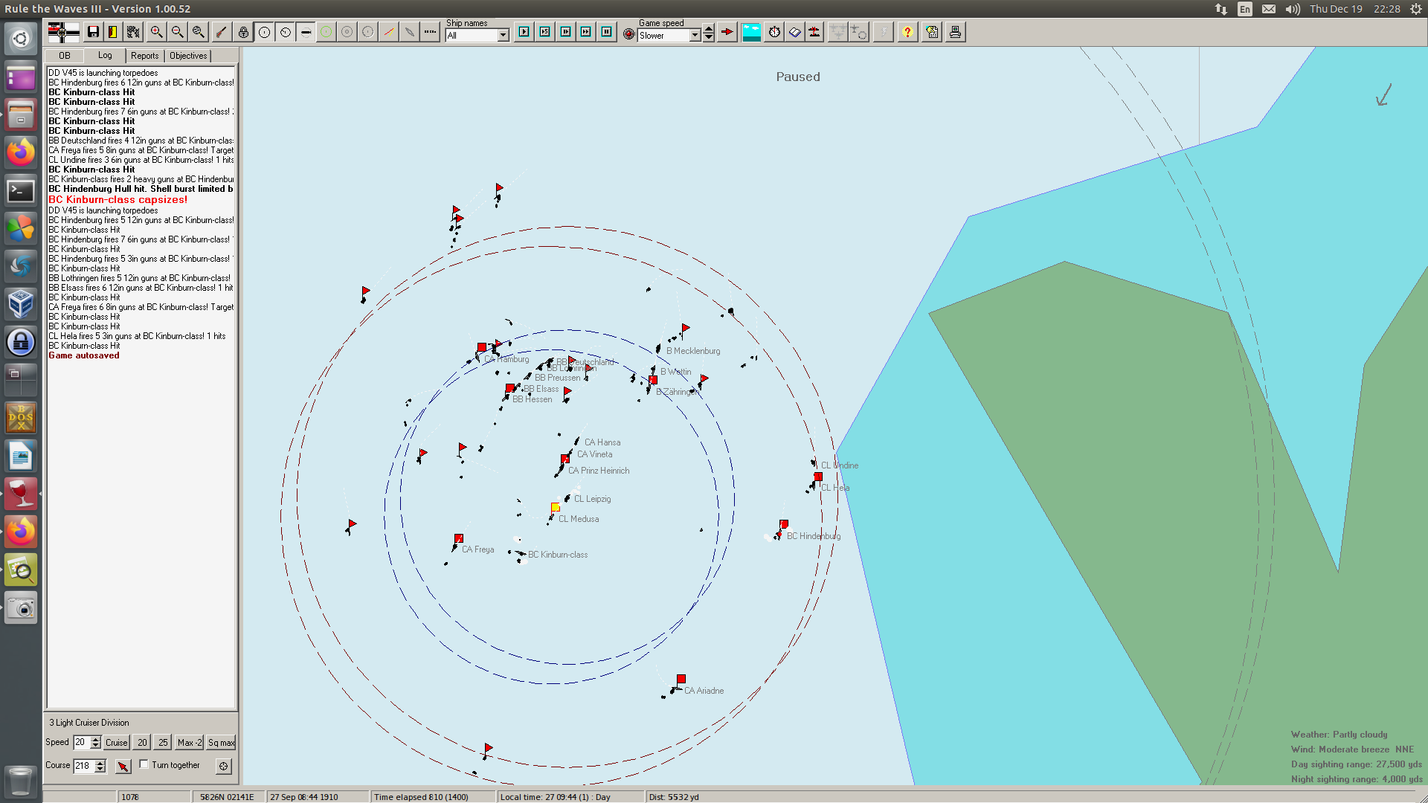Open the Game speed dropdown

(x=695, y=36)
